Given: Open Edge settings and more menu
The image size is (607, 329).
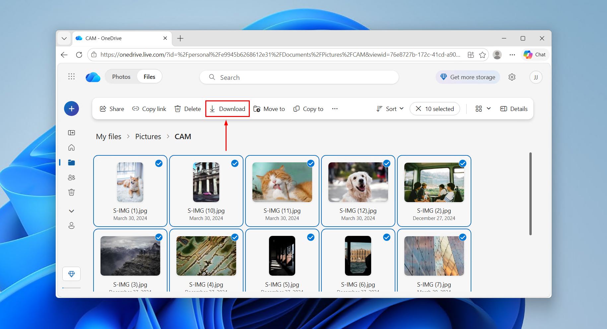Looking at the screenshot, I should tap(512, 55).
